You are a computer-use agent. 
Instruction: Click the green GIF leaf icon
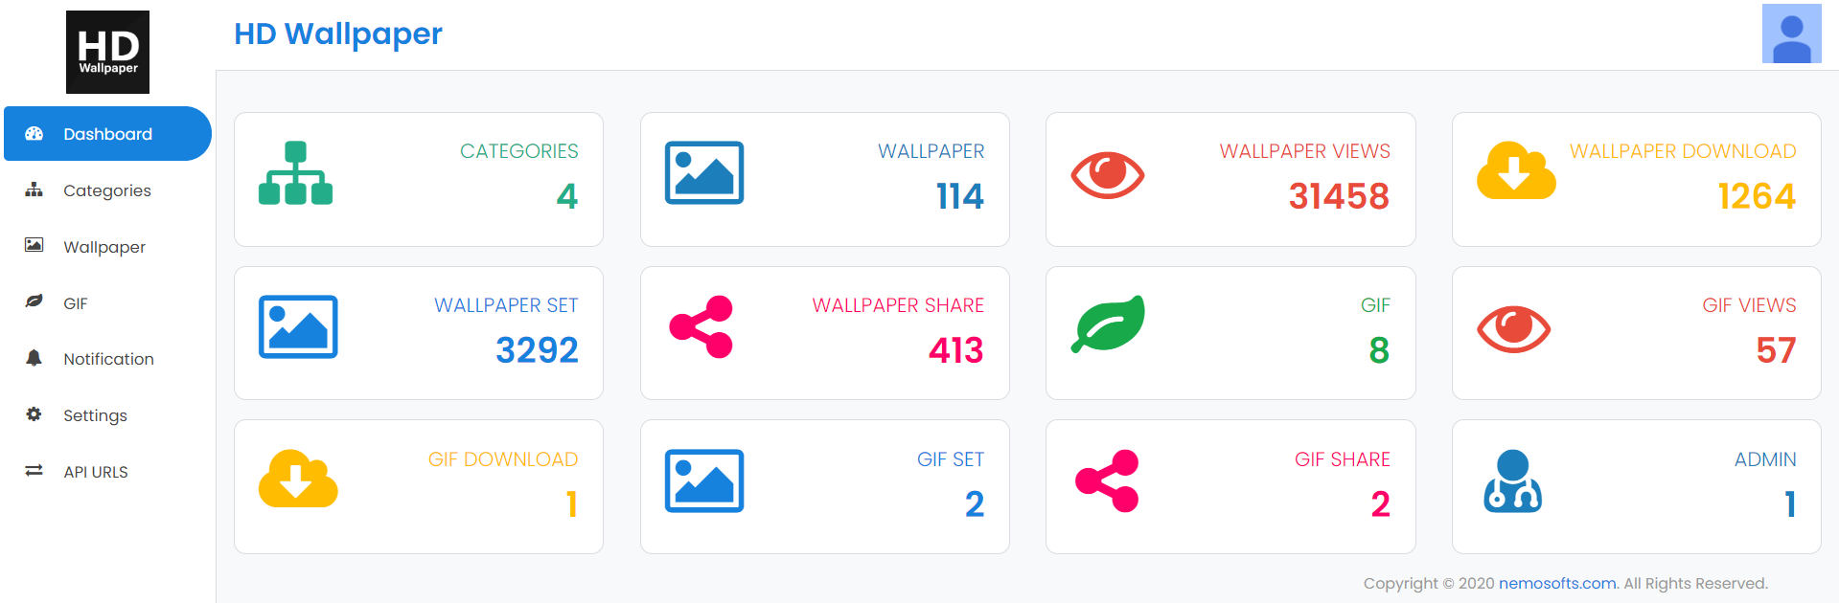(x=1108, y=324)
